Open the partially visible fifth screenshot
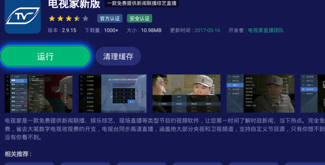The width and height of the screenshot is (325, 165). click(313, 94)
